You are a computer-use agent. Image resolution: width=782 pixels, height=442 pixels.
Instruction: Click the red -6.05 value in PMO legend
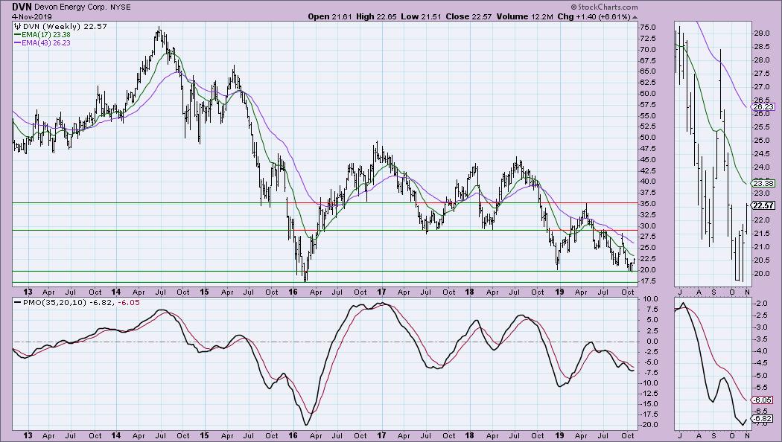[x=129, y=302]
